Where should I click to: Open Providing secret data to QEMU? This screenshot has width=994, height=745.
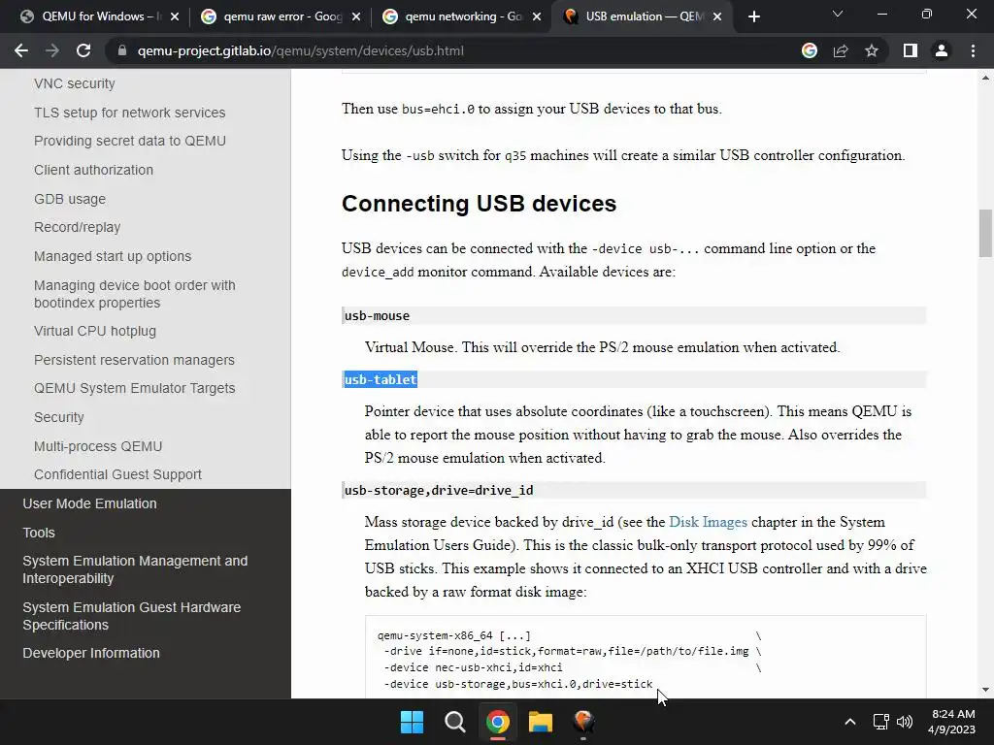pos(129,141)
